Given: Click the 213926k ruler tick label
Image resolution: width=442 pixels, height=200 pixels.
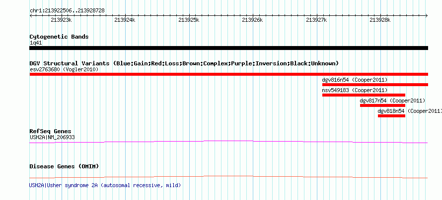Looking at the screenshot, I should [253, 20].
